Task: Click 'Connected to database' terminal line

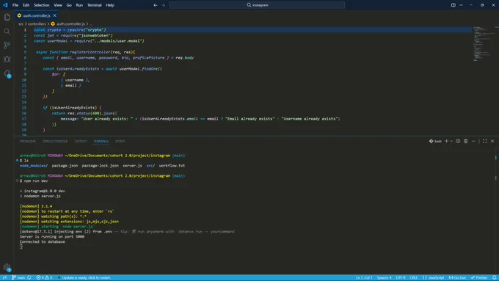Action: tap(43, 241)
